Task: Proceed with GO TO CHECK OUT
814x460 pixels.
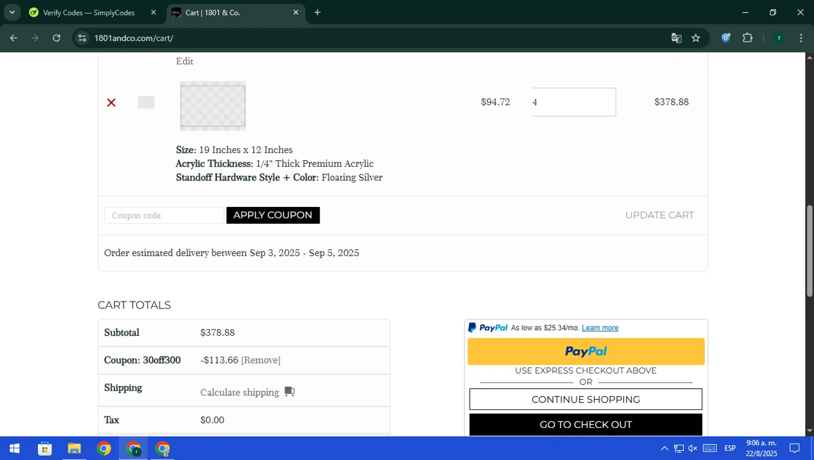Action: tap(586, 425)
